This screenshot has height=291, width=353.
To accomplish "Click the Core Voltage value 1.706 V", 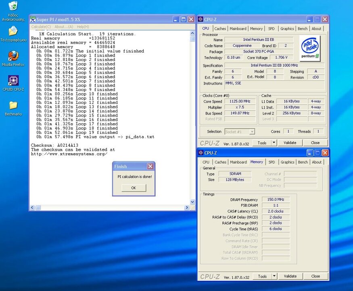I will click(281, 57).
